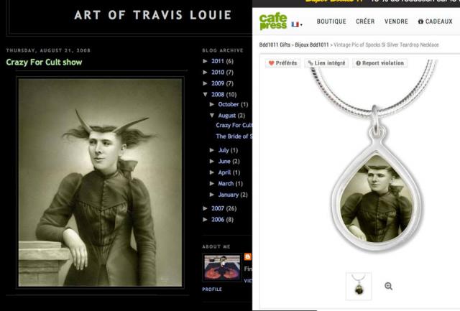Screen dimensions: 460x311
Task: Open The Bride of archive post link
Action: [234, 136]
